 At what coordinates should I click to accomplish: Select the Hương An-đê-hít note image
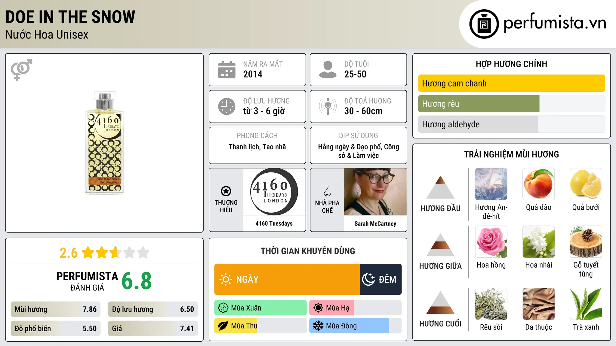pyautogui.click(x=491, y=184)
